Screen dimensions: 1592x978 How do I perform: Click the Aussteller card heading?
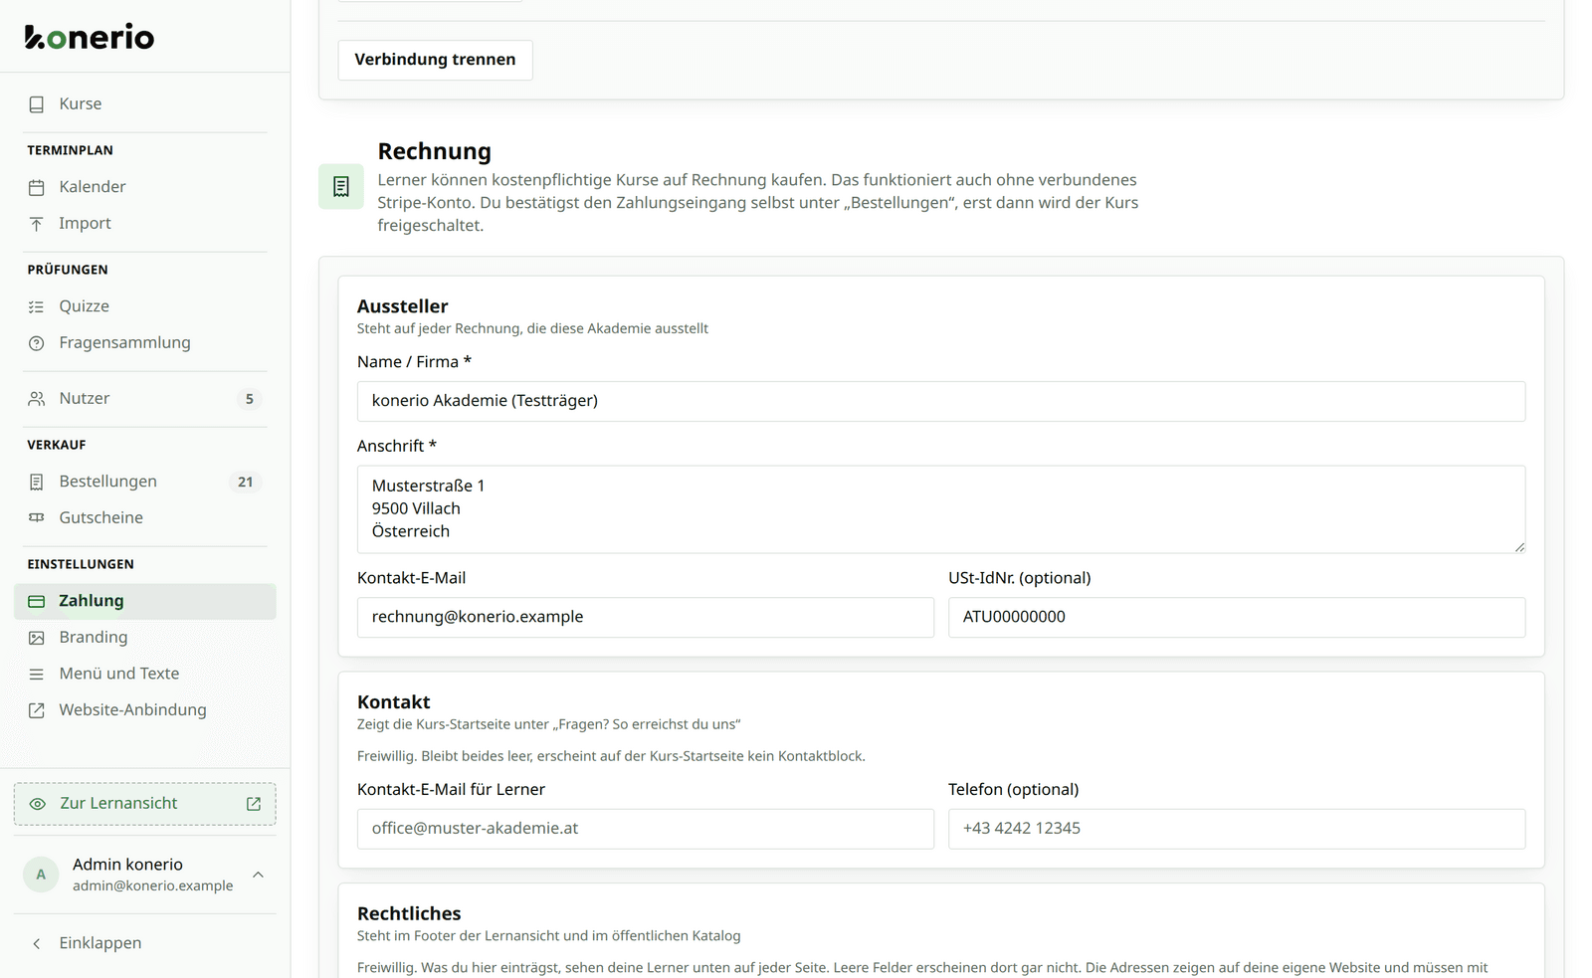point(403,306)
